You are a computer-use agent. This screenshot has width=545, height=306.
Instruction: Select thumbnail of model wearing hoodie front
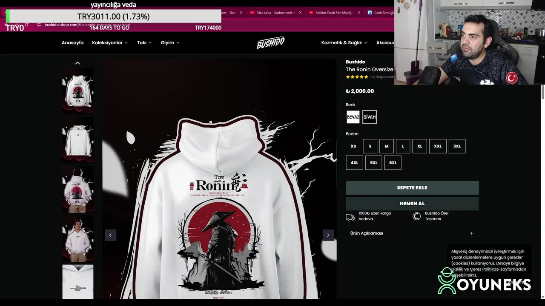tap(78, 239)
